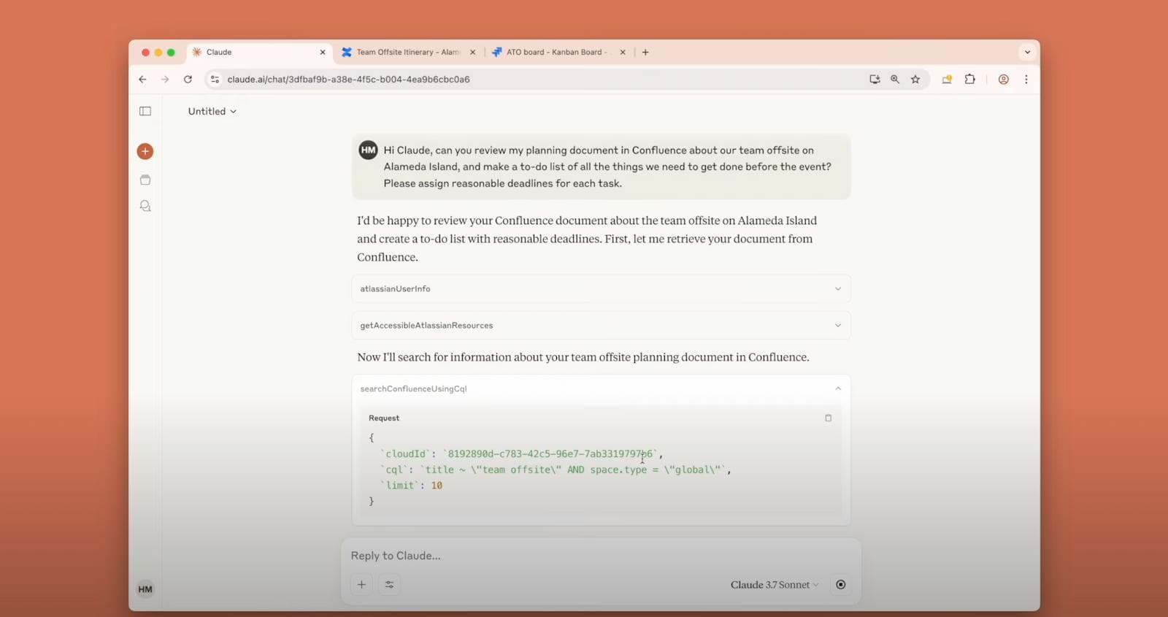Click the yellow-badged extension icon in toolbar
Image resolution: width=1168 pixels, height=617 pixels.
(947, 80)
